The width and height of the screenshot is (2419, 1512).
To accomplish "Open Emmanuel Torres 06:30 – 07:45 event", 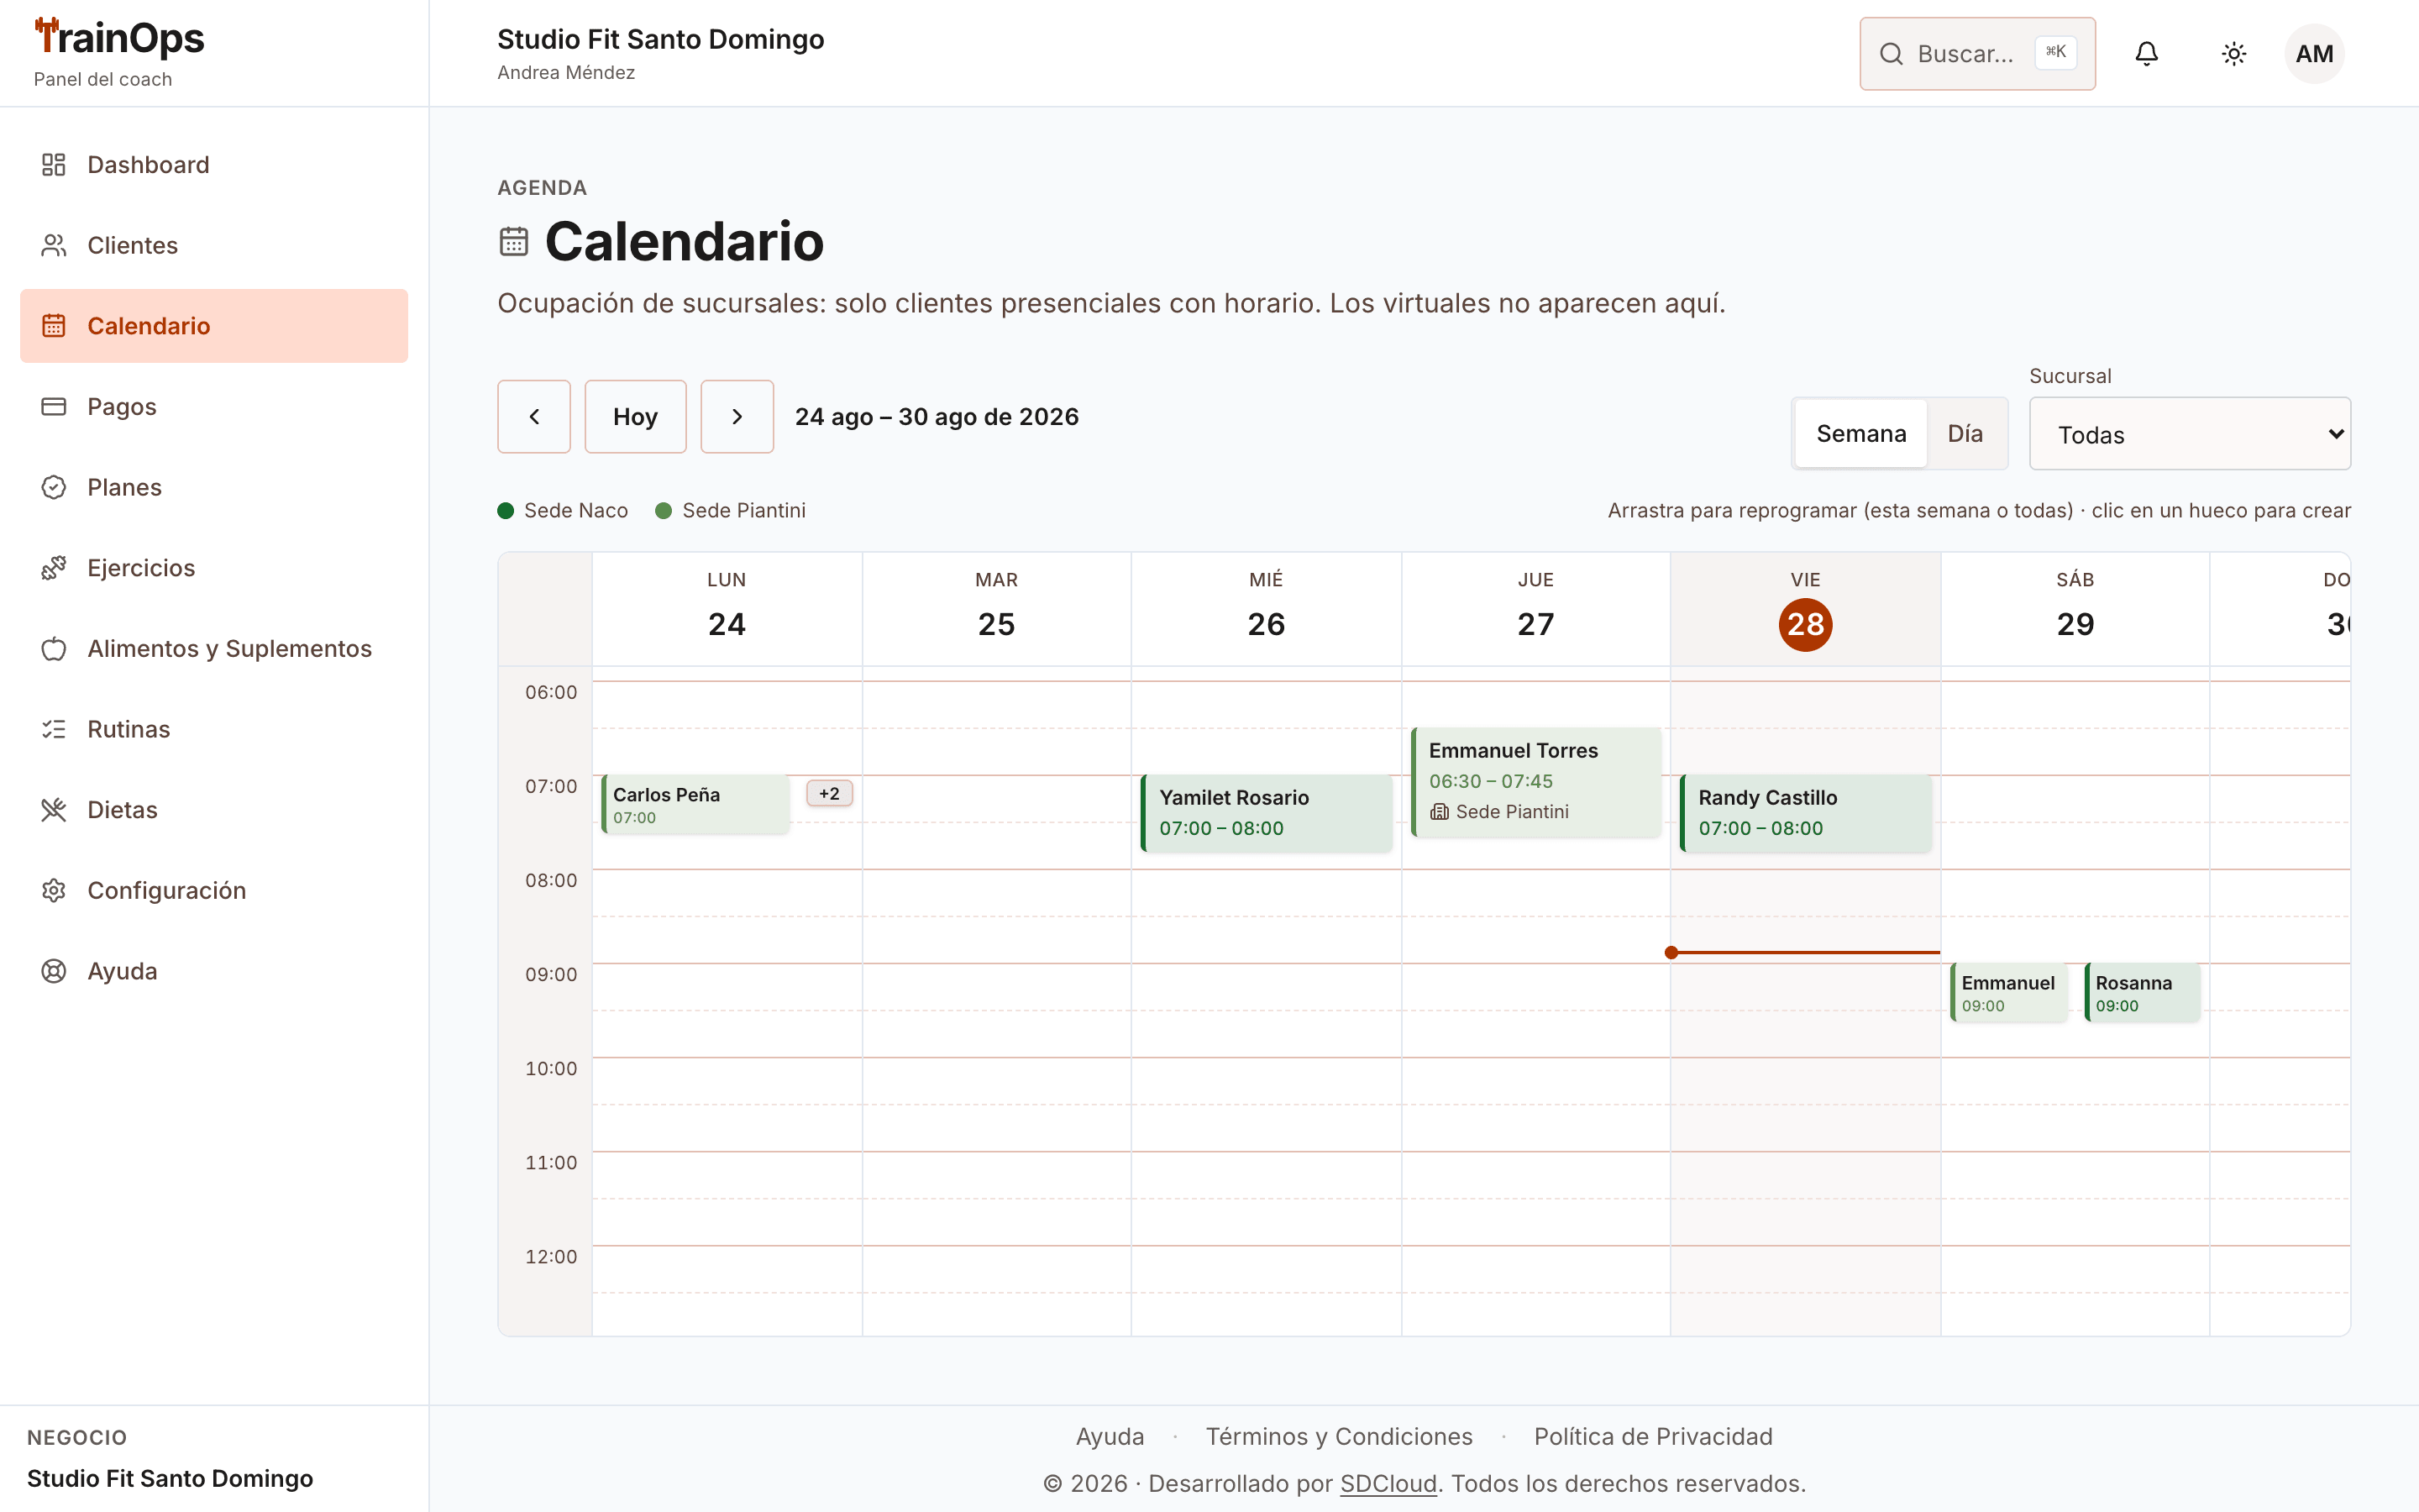I will [x=1536, y=782].
